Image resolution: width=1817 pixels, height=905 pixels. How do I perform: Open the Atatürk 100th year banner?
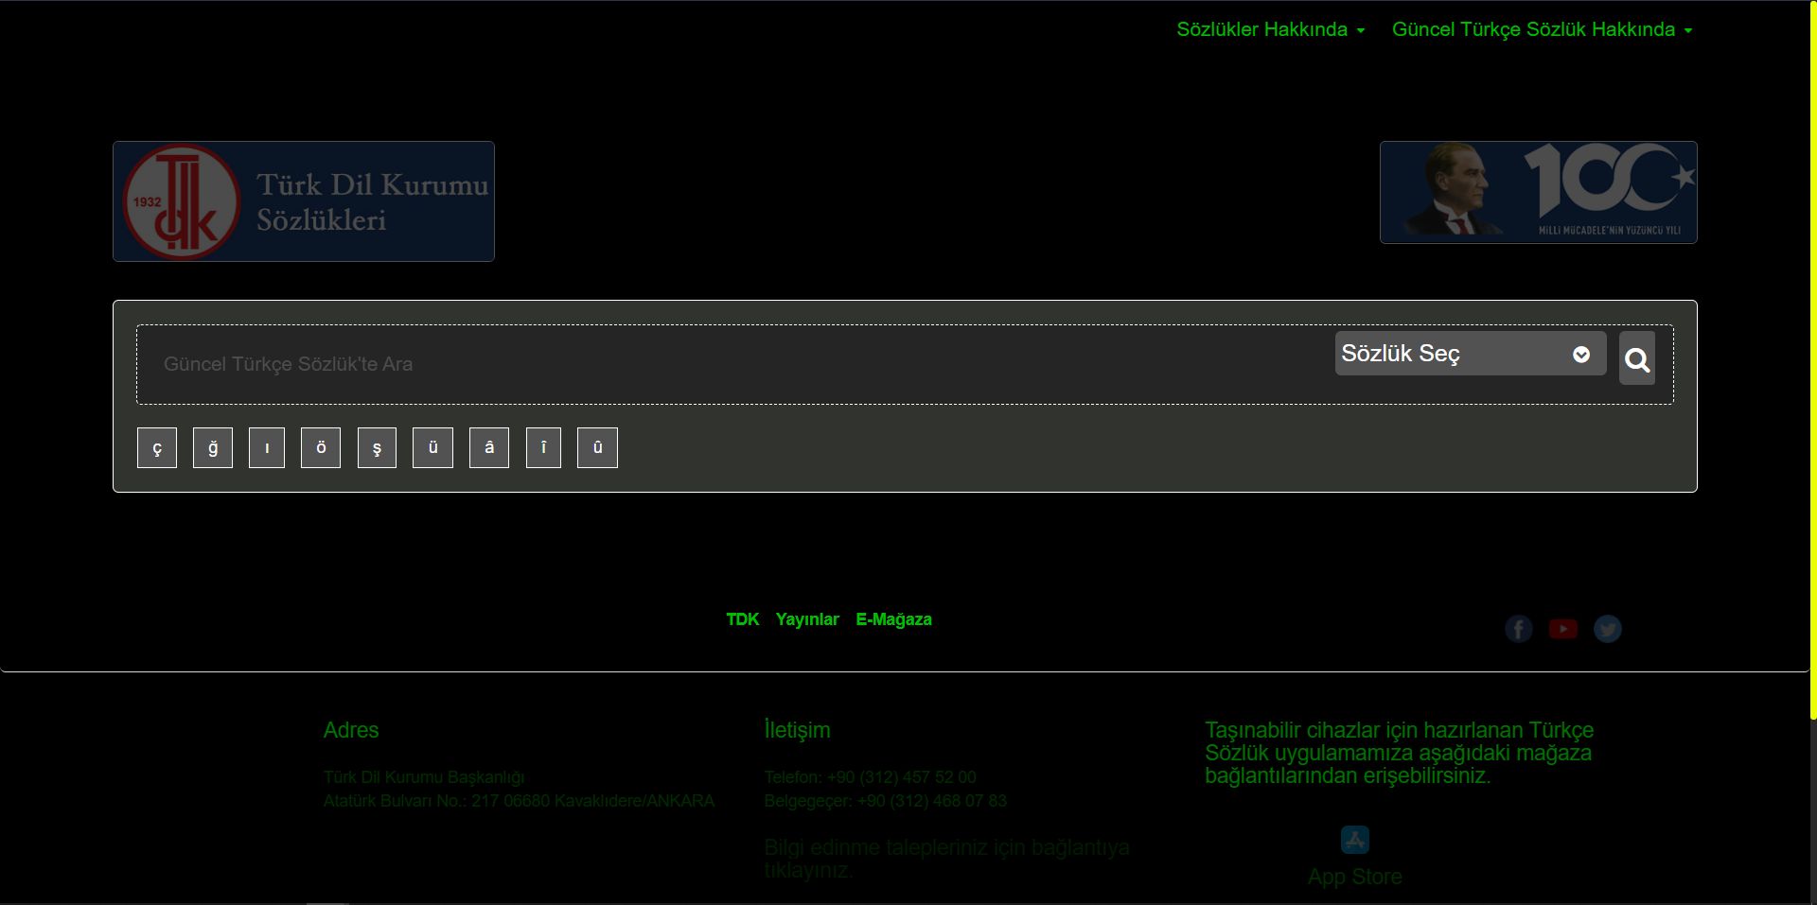[1539, 192]
